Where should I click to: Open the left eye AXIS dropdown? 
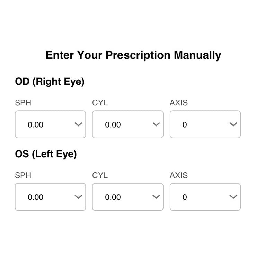205,197
